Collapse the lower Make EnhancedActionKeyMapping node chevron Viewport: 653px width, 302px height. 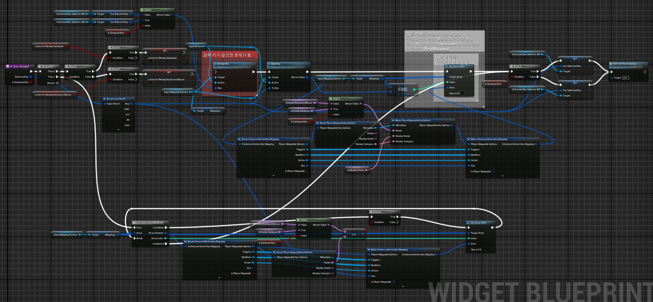pyautogui.click(x=402, y=286)
